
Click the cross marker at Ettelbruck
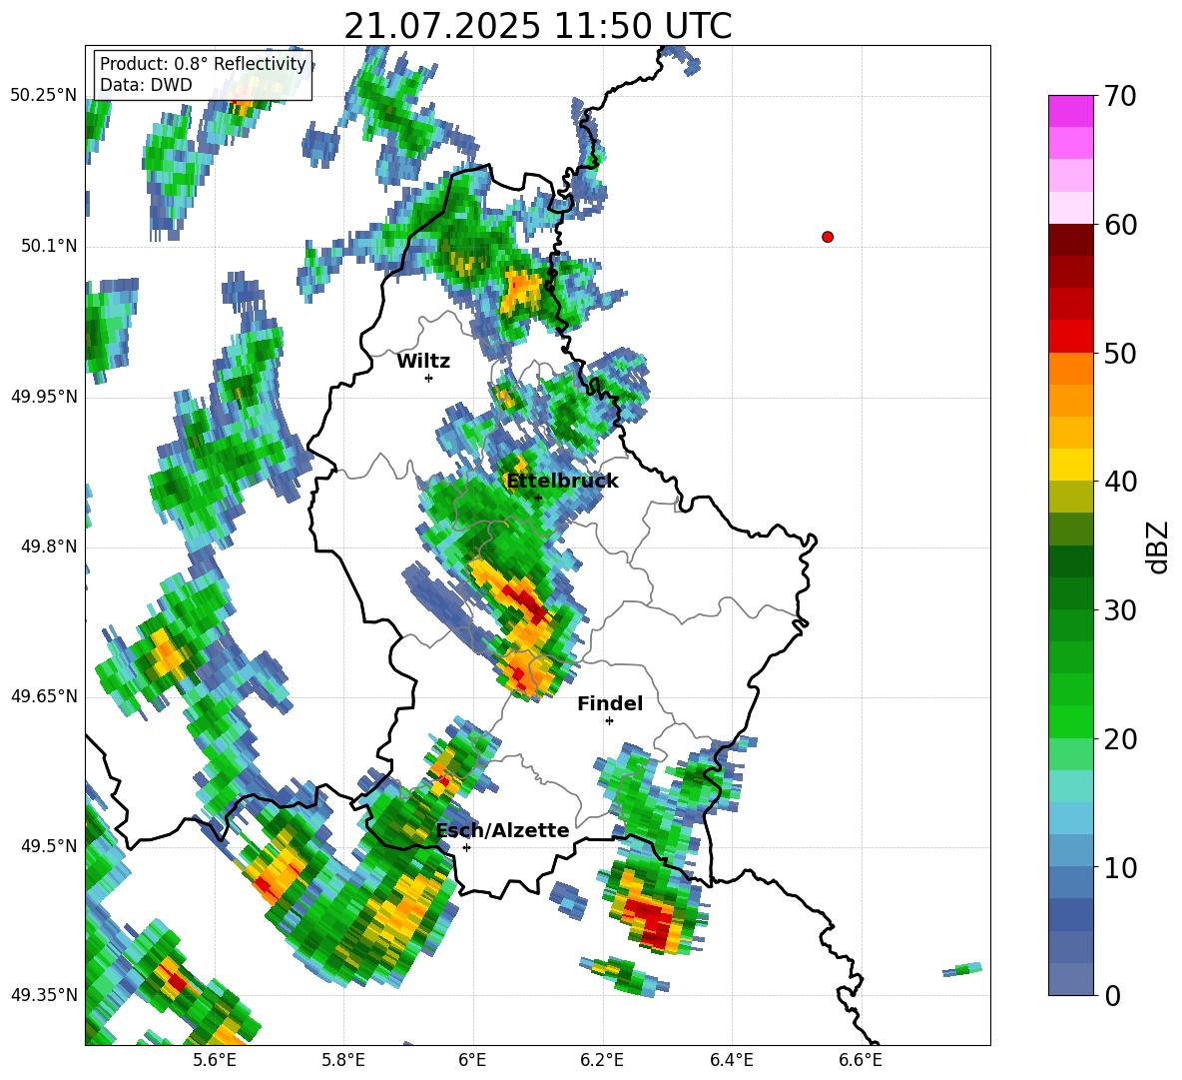(537, 498)
